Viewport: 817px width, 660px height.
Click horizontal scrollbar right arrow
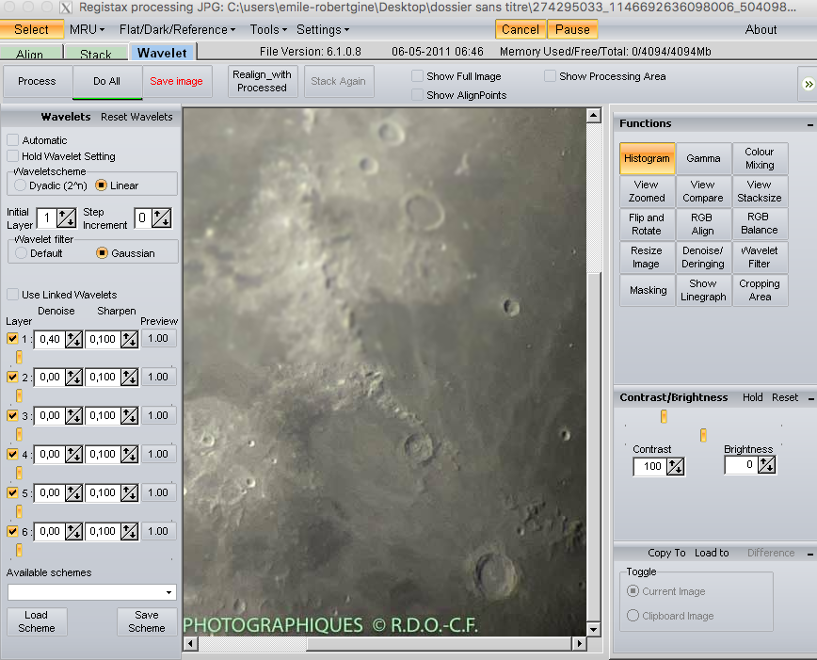579,643
